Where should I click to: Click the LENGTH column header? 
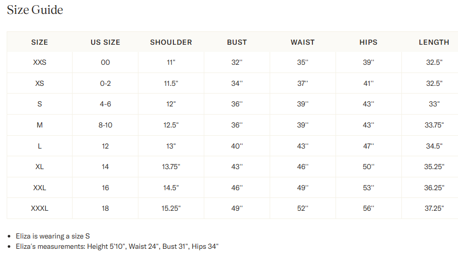[434, 42]
